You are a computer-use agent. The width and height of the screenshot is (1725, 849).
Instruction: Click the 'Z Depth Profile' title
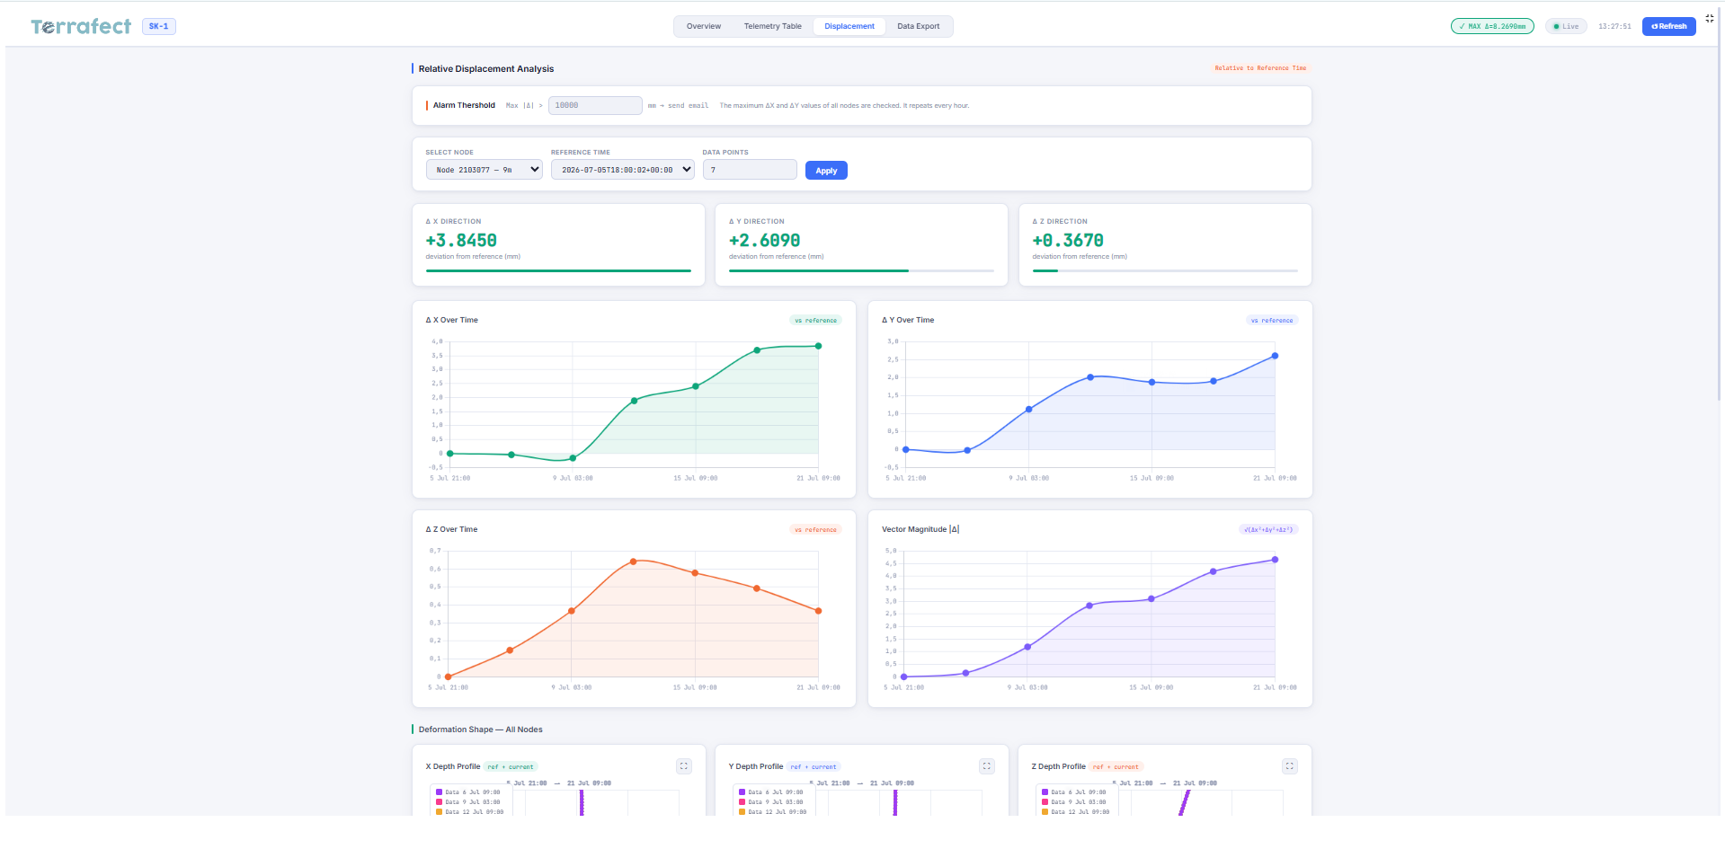[x=1059, y=766]
